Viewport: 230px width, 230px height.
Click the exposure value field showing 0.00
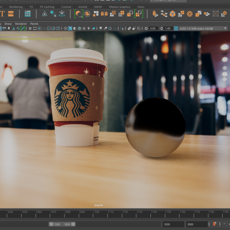click(153, 29)
